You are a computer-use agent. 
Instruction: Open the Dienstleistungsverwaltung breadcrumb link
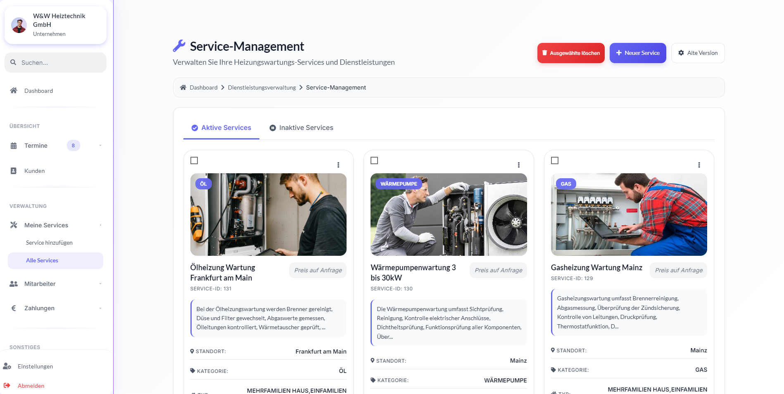[262, 87]
